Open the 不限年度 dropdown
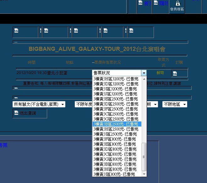Screen dimensions: 207x183 click(84, 104)
